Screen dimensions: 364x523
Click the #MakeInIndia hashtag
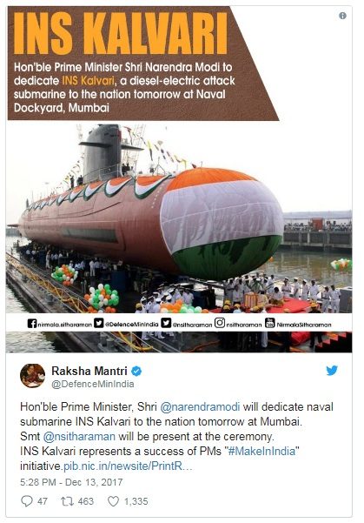click(x=261, y=451)
